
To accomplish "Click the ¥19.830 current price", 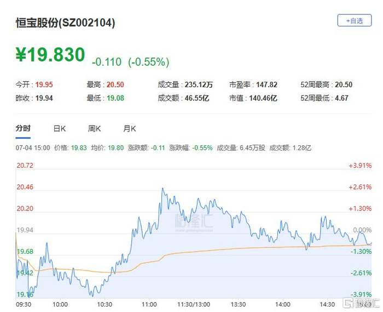I will 50,55.
